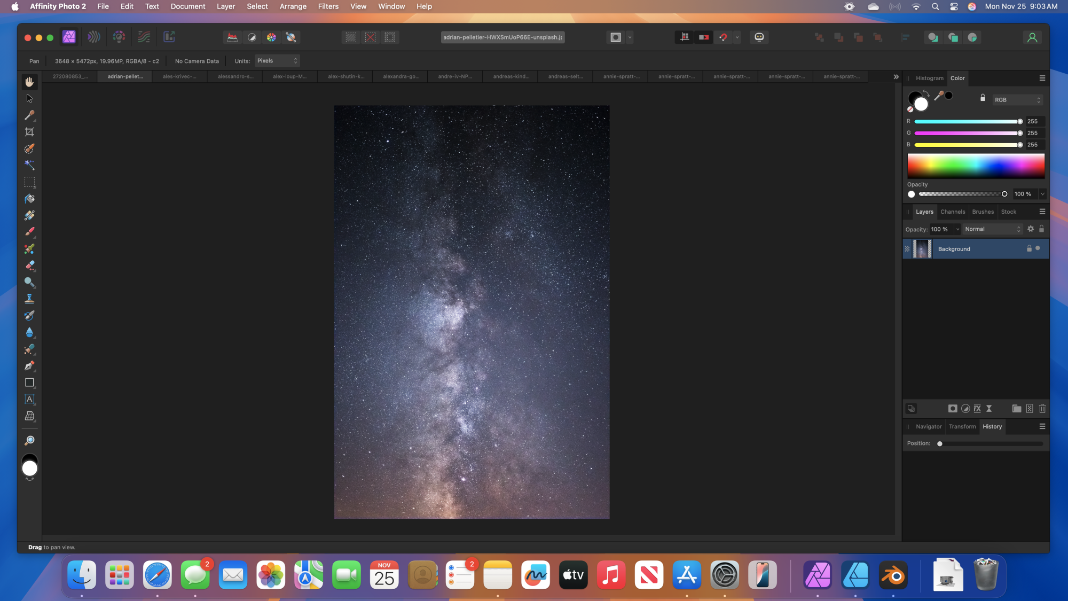Screen dimensions: 1068x601
Task: Unlock the Background layer padlock
Action: pyautogui.click(x=1030, y=248)
